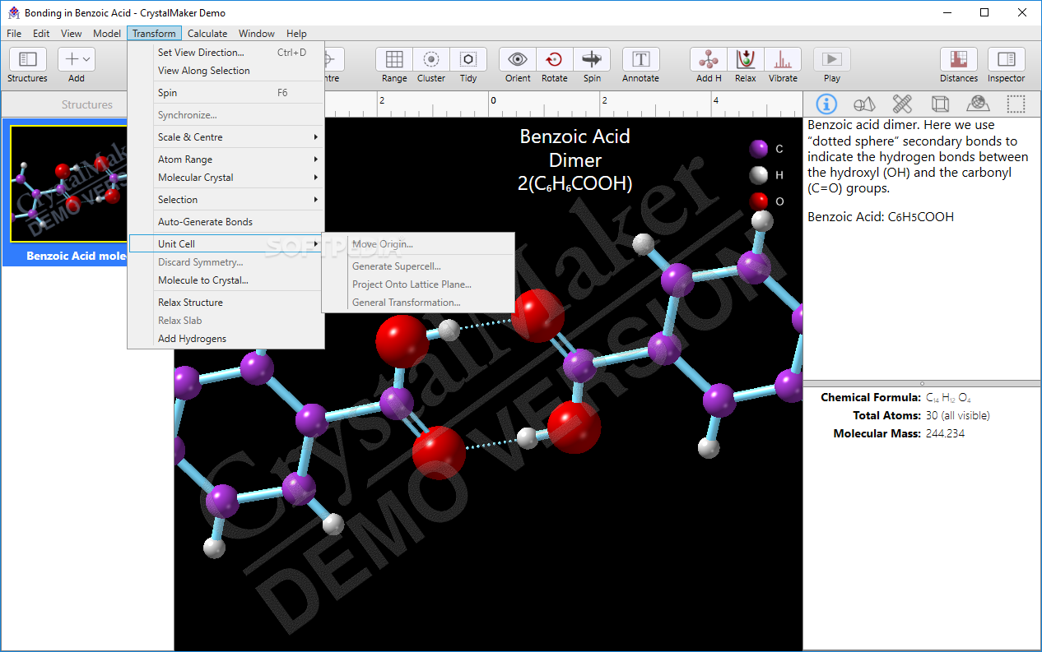The image size is (1042, 652).
Task: Close the open Transform menu
Action: [154, 34]
